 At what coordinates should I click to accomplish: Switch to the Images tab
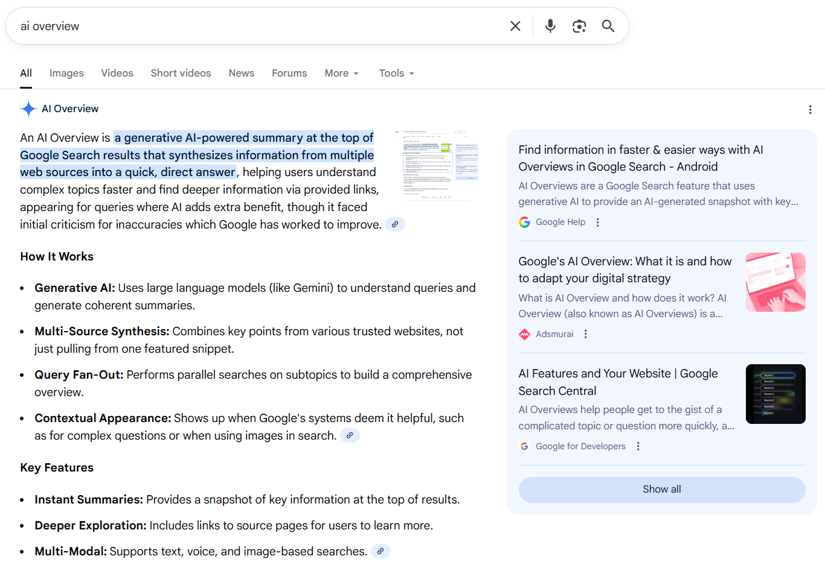coord(66,73)
